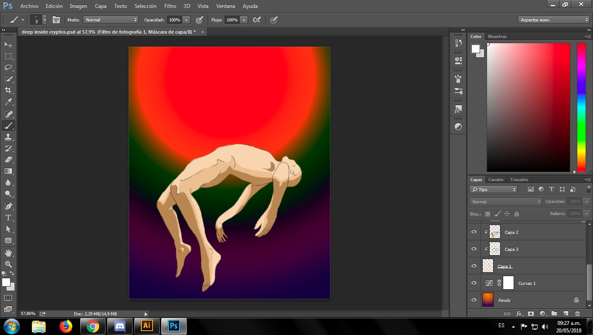Create a new group with the folder icon
The height and width of the screenshot is (335, 593).
(554, 313)
